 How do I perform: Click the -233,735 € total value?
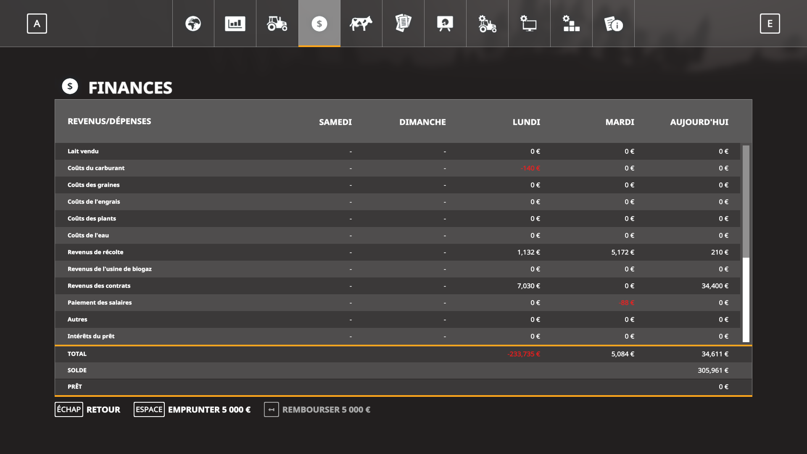[524, 354]
